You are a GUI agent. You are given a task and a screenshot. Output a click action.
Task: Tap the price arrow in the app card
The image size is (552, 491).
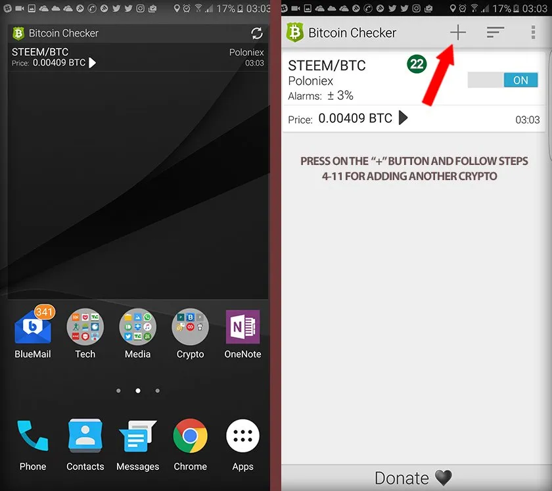tap(403, 118)
